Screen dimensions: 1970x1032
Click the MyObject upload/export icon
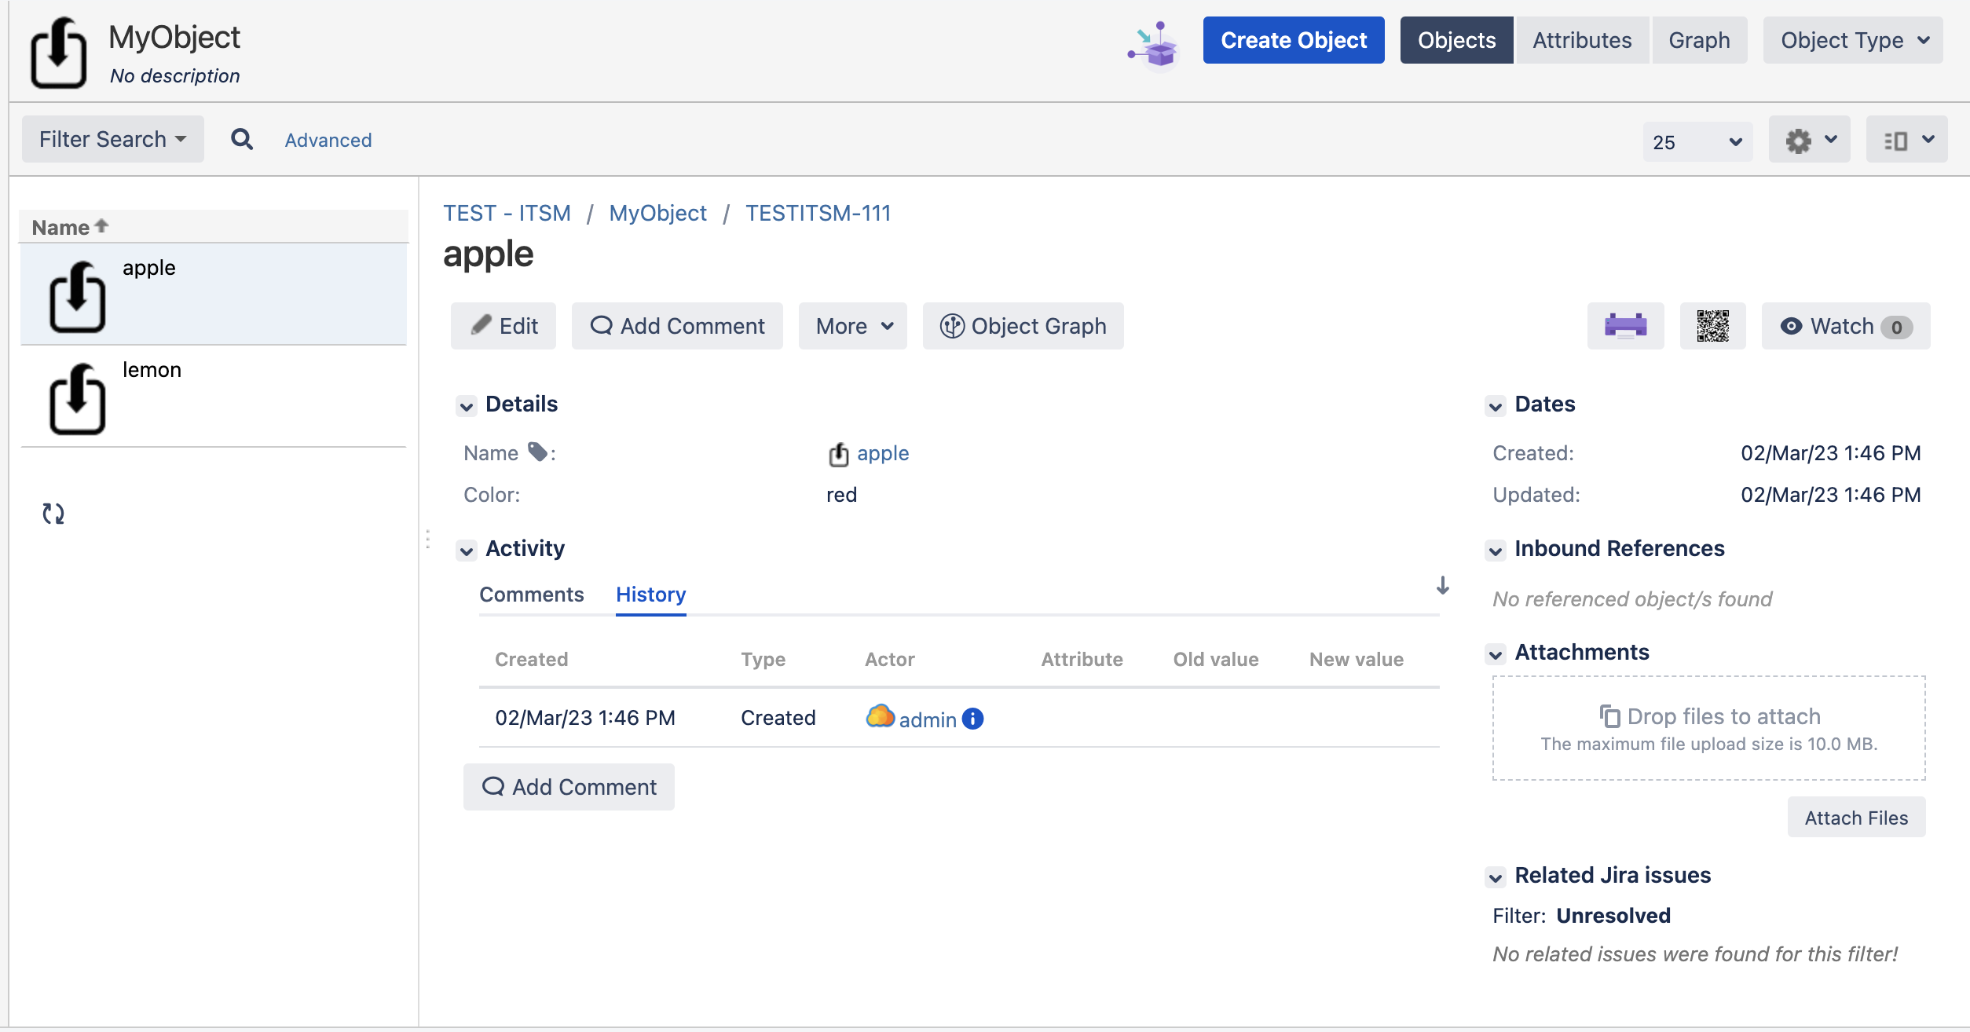click(x=61, y=52)
